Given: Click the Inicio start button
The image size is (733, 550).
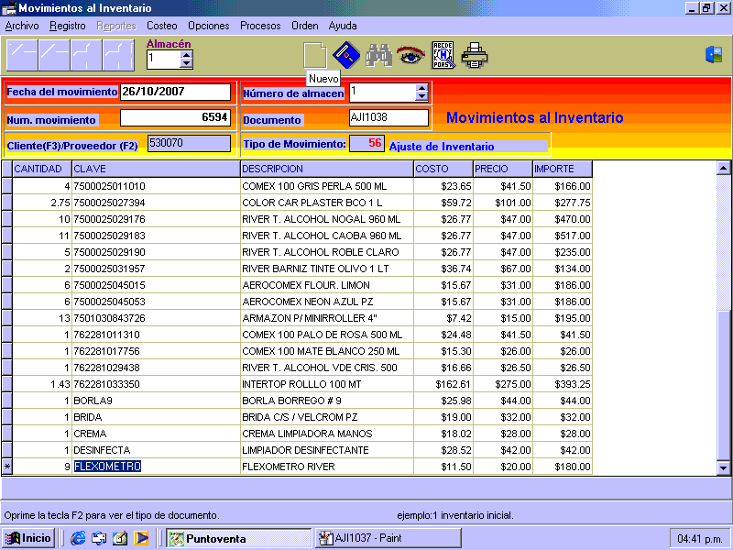Looking at the screenshot, I should tap(28, 538).
